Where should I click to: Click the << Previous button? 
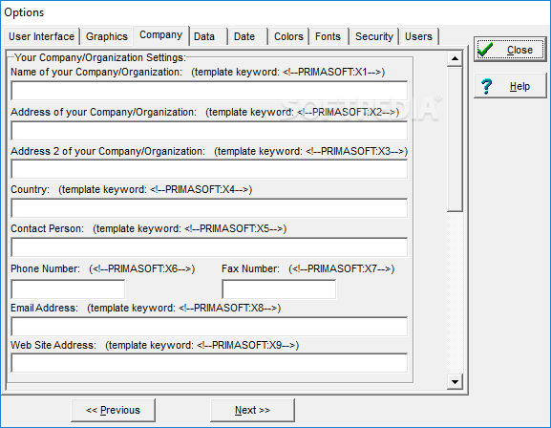[113, 410]
